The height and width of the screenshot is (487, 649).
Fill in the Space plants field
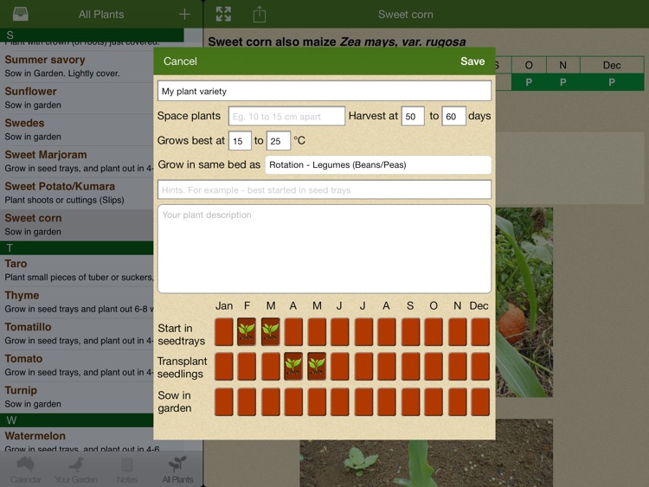pos(286,116)
